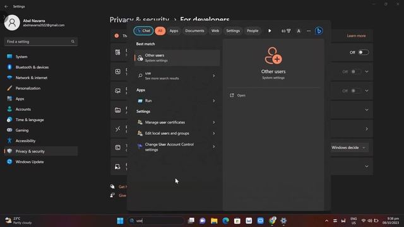Open clock and date showing 9:38 pm
Image resolution: width=404 pixels, height=227 pixels.
[391, 221]
